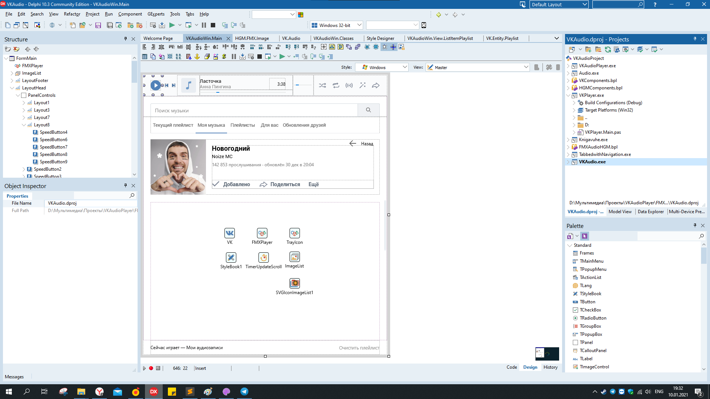710x399 pixels.
Task: Click the next track button in form
Action: pyautogui.click(x=173, y=85)
